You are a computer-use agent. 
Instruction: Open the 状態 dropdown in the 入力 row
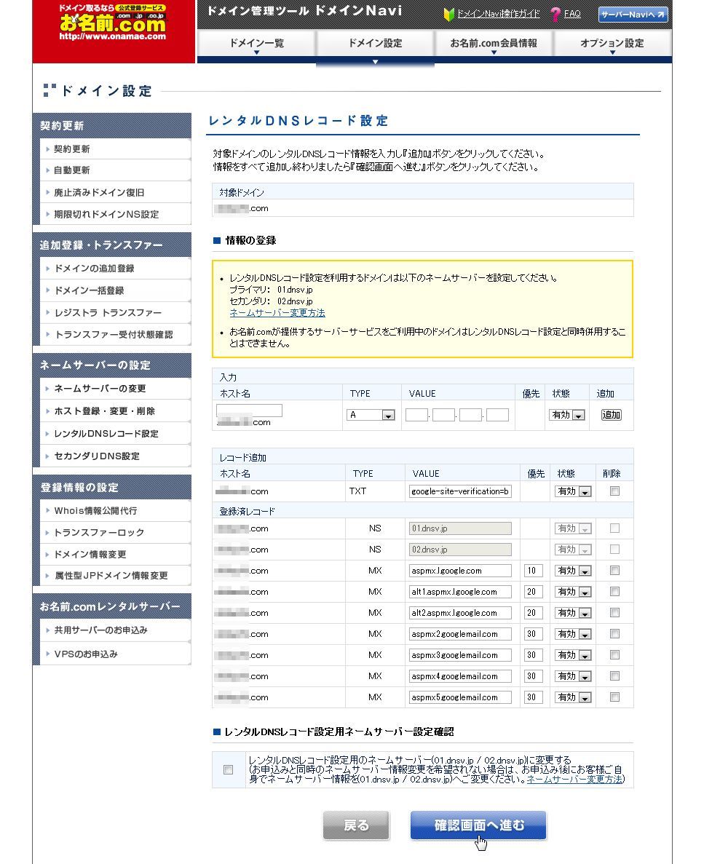point(567,415)
